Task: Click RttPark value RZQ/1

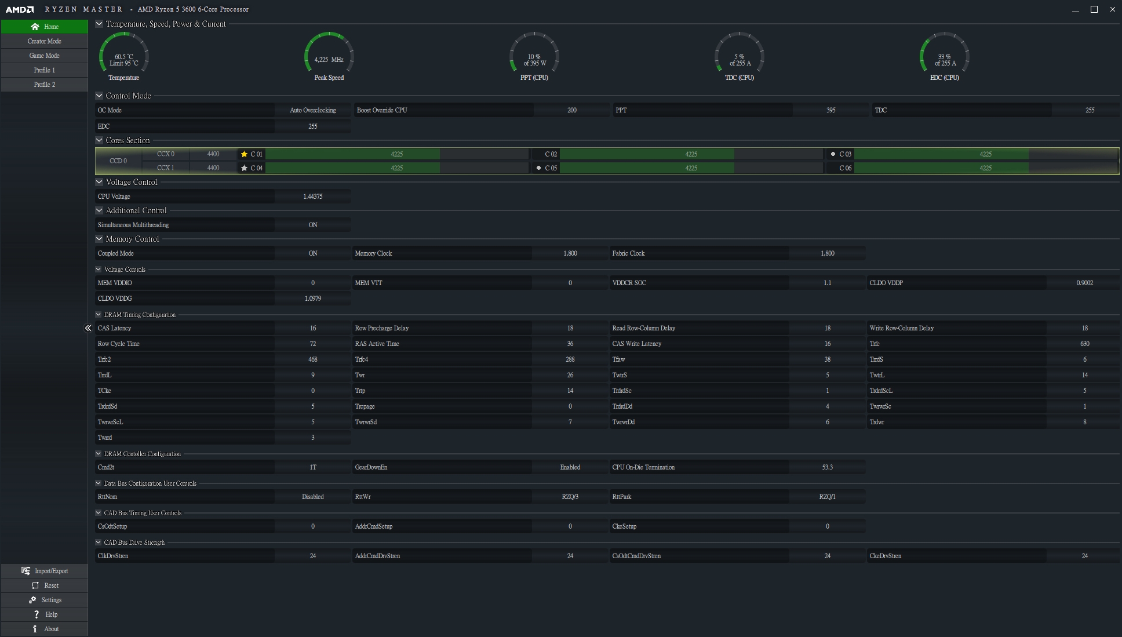Action: pos(828,497)
